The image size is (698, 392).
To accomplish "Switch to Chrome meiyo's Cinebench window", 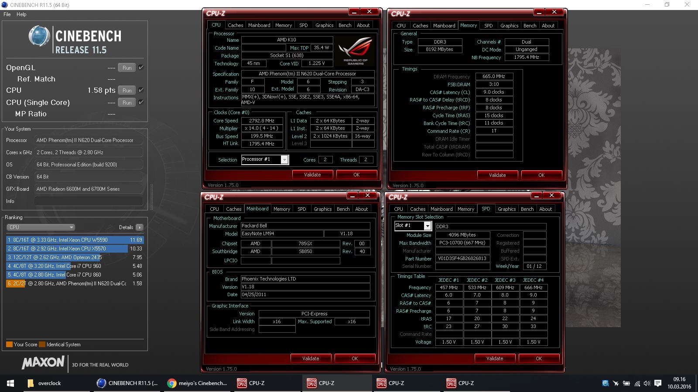I will point(198,383).
